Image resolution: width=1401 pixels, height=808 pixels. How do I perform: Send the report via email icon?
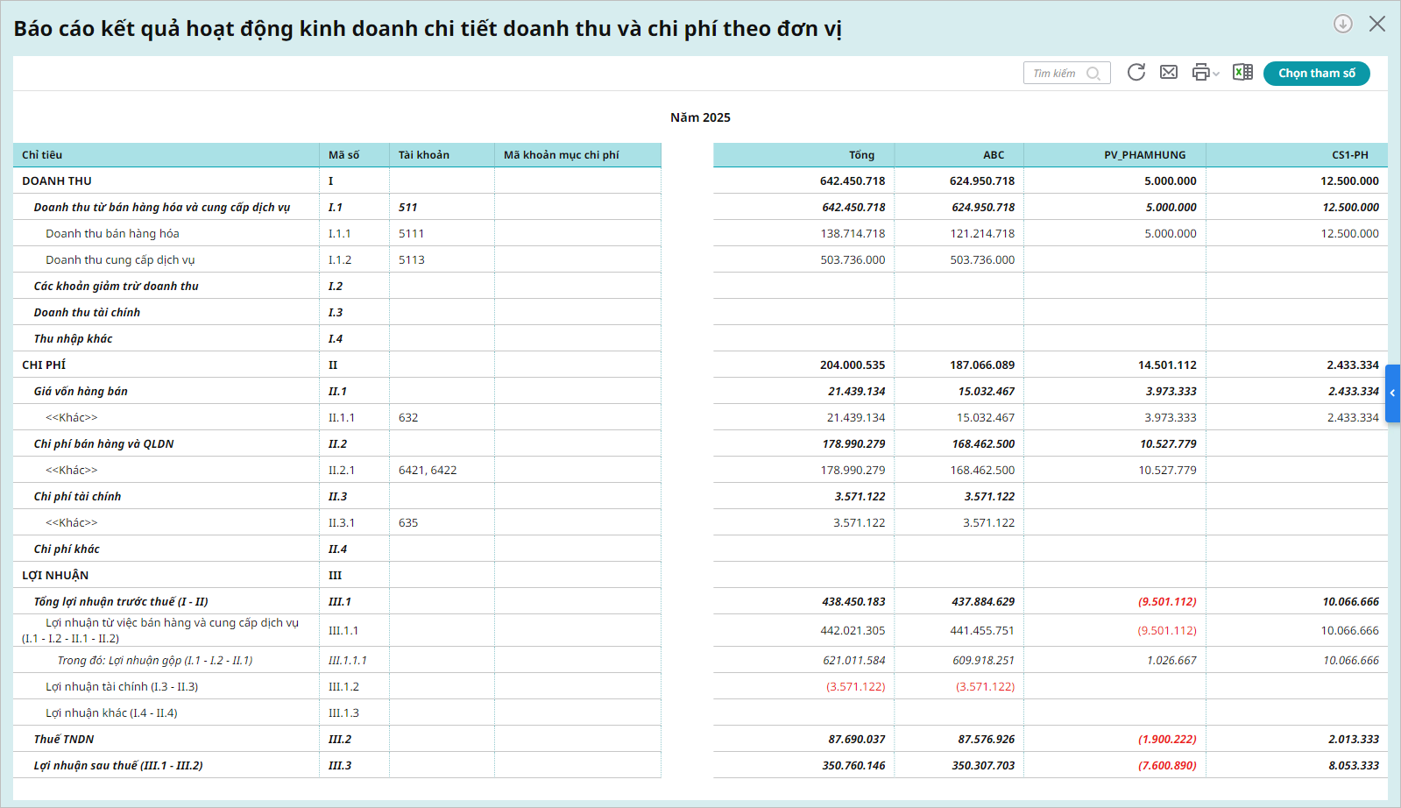(1169, 73)
